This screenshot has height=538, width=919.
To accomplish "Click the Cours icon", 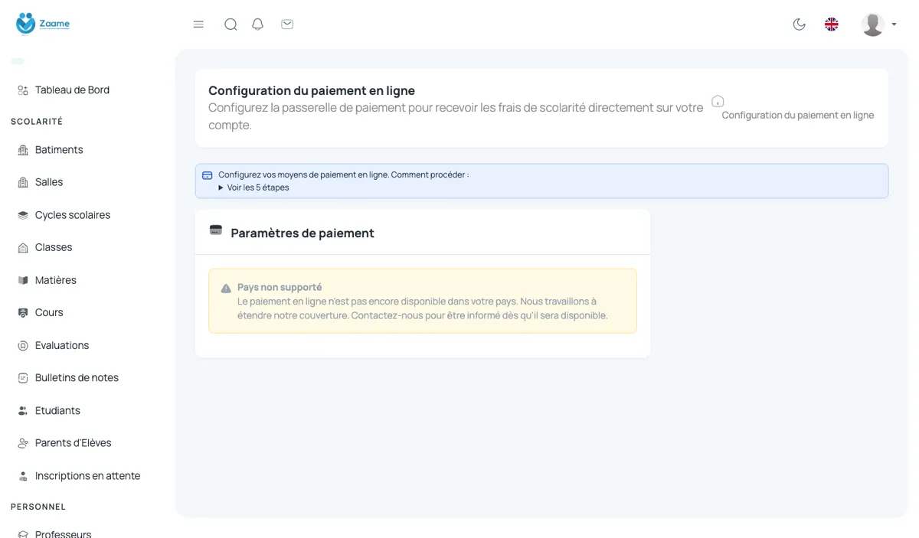I will click(x=23, y=313).
